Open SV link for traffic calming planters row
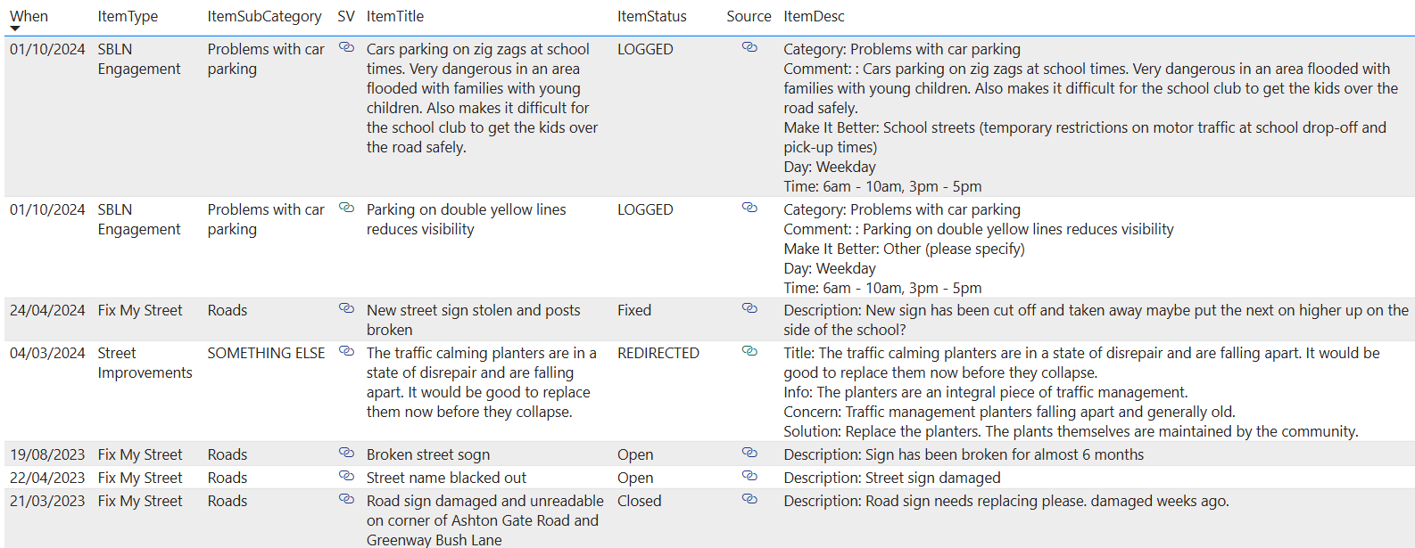Viewport: 1415px width, 548px height. coord(346,351)
